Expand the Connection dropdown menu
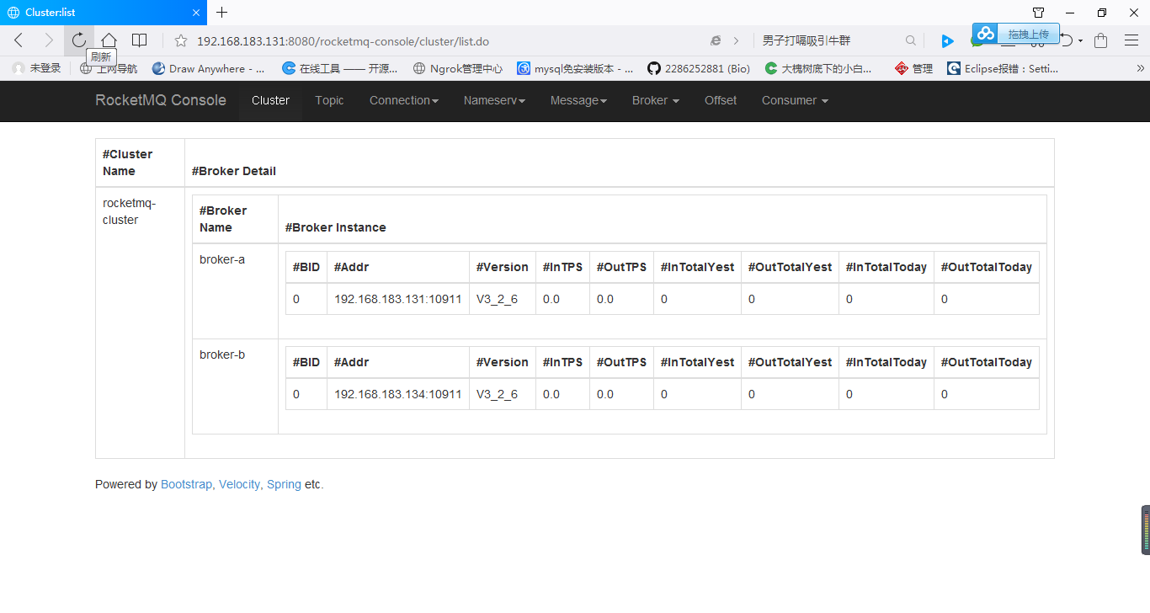This screenshot has width=1150, height=613. 404,100
